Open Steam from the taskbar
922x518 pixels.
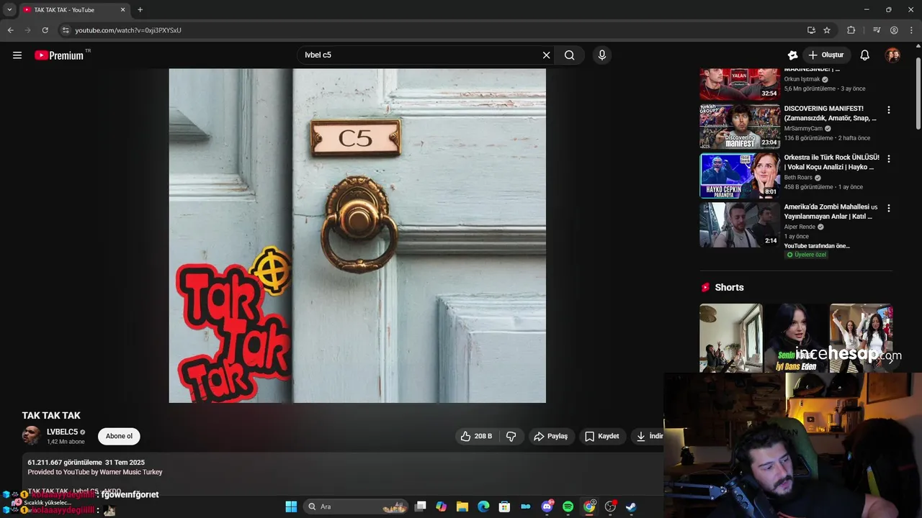coord(631,506)
